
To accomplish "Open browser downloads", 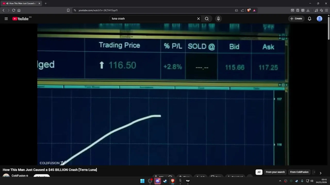I will pos(308,10).
